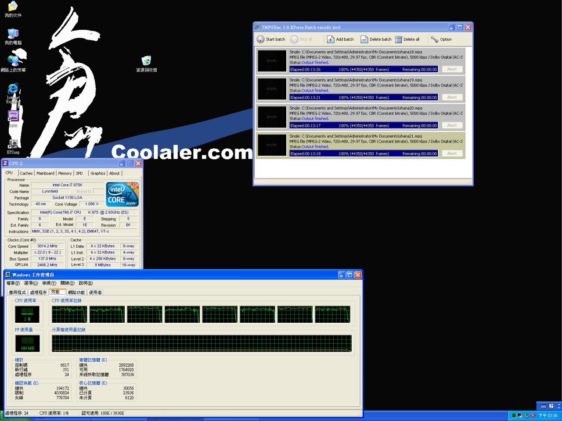
Task: Click shana20 encode progress bar
Action: click(x=364, y=125)
